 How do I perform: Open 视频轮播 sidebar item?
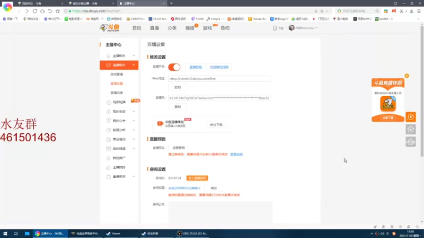pyautogui.click(x=119, y=102)
